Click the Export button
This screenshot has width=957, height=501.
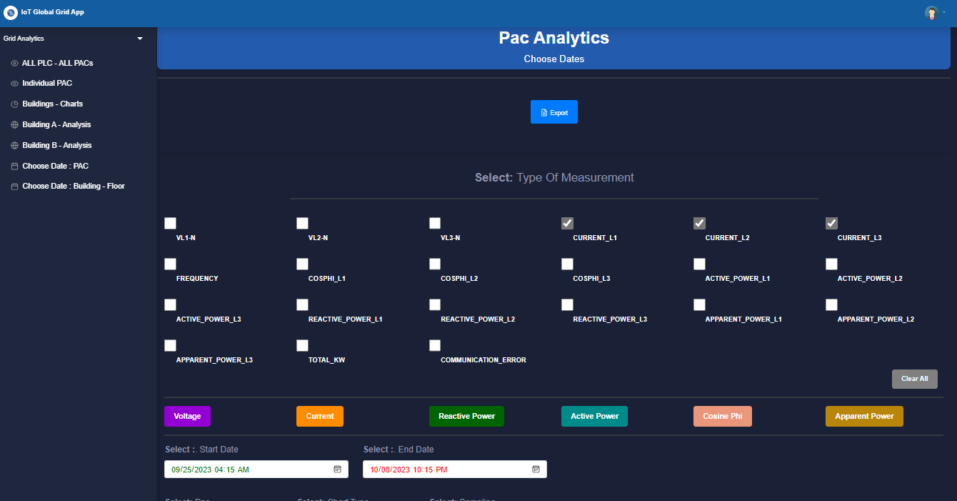pos(554,112)
